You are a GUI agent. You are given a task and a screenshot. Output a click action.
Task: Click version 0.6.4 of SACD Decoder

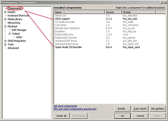pyautogui.click(x=109, y=47)
